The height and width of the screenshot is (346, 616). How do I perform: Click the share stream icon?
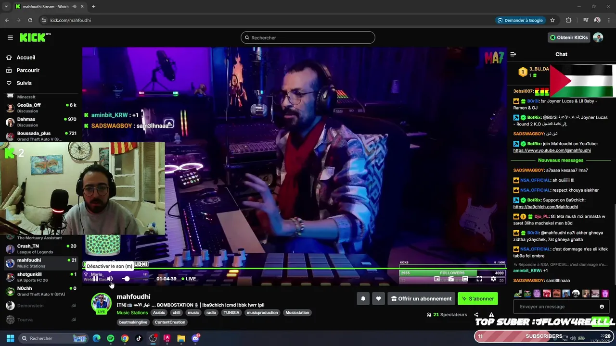pyautogui.click(x=476, y=315)
